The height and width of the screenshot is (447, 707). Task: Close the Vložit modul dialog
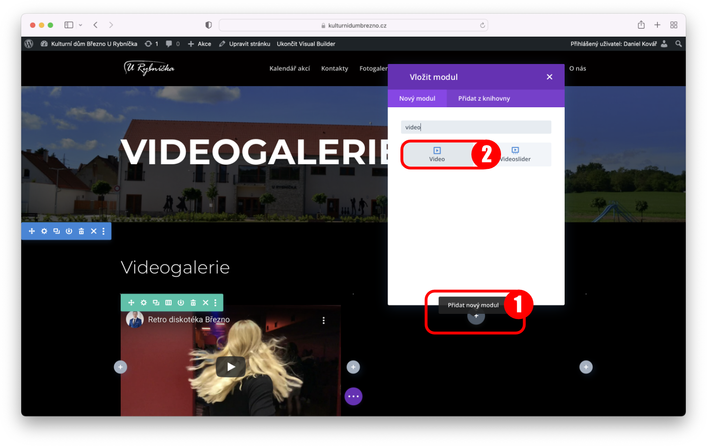pyautogui.click(x=550, y=77)
